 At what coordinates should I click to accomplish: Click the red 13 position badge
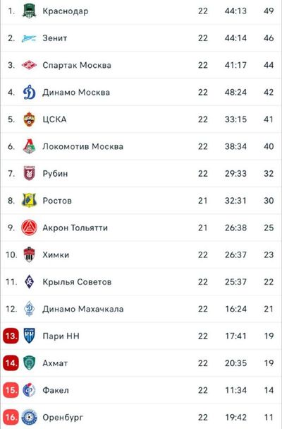coord(11,336)
